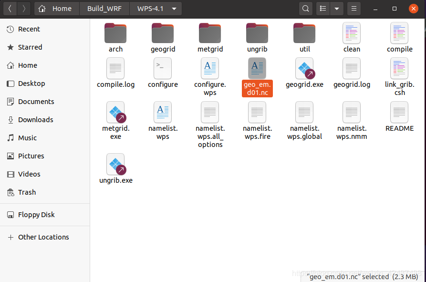
Task: Open Starred in sidebar
Action: [x=45, y=47]
